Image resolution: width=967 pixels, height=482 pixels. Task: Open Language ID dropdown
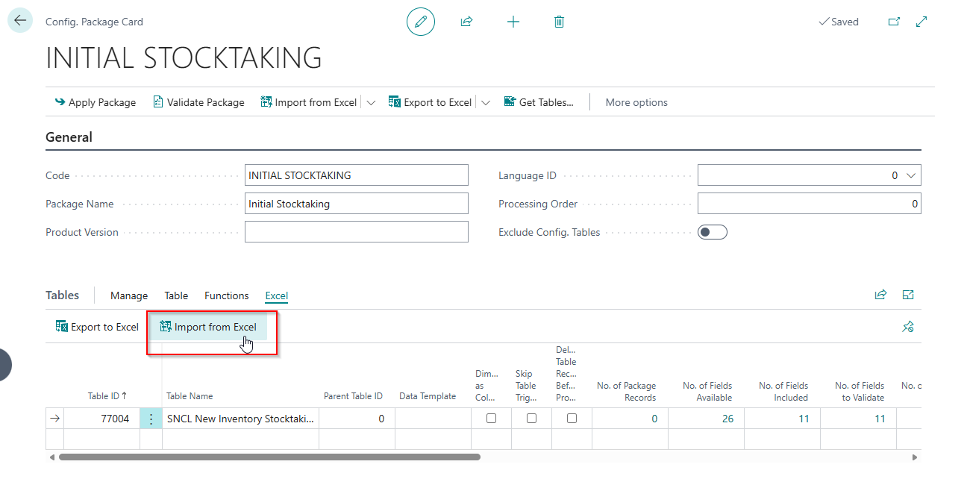pyautogui.click(x=910, y=175)
